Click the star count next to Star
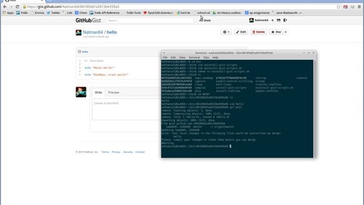 (x=286, y=32)
